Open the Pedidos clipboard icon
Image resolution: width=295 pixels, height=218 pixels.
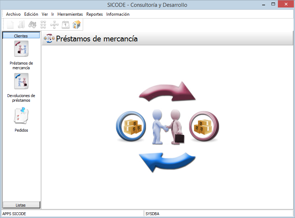21,116
